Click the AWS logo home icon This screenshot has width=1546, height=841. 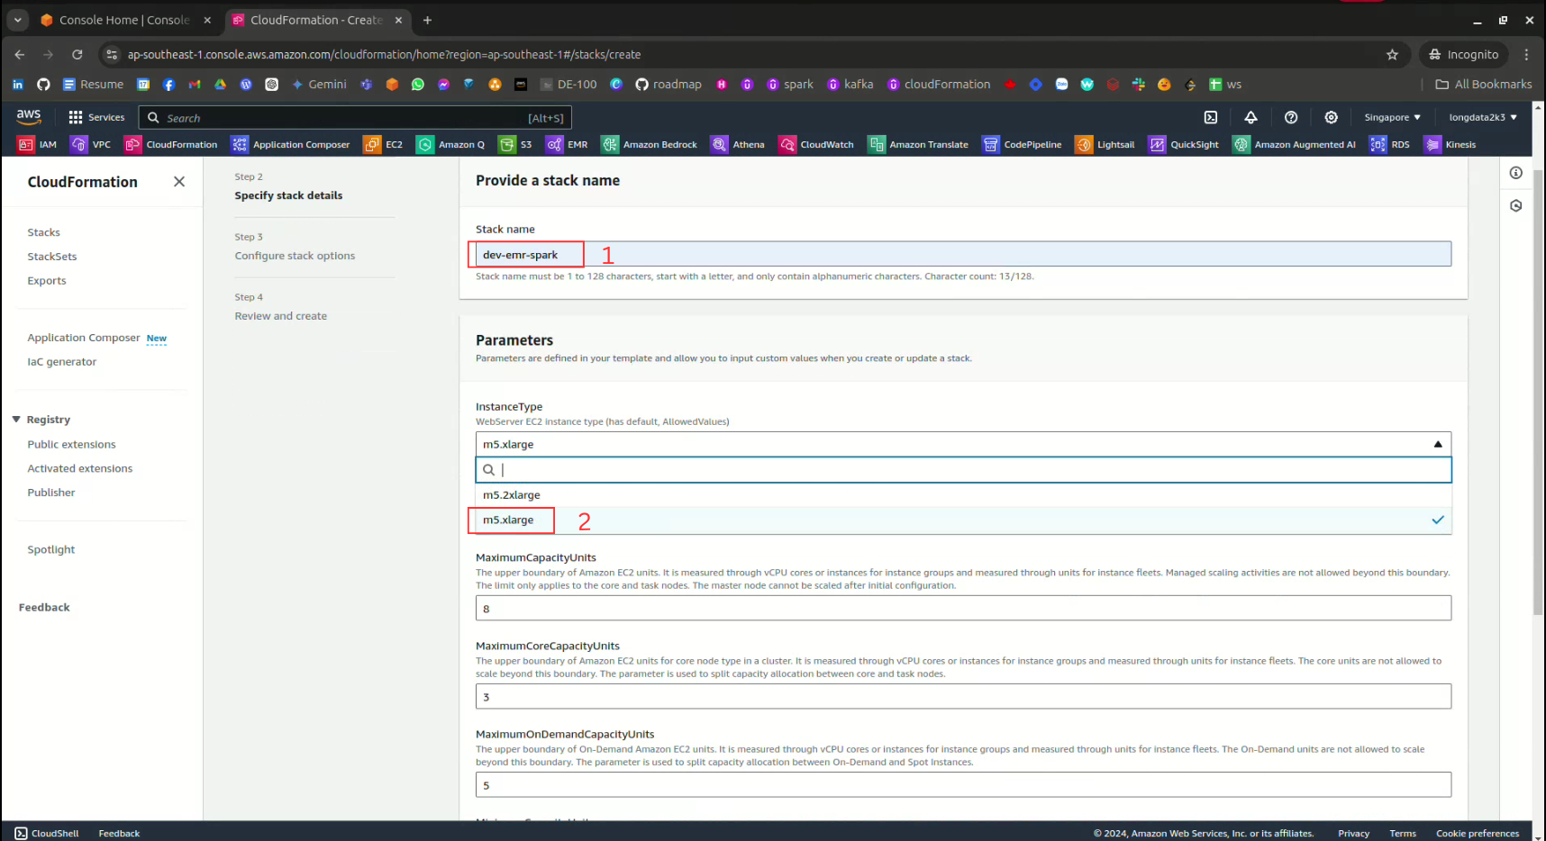point(29,116)
